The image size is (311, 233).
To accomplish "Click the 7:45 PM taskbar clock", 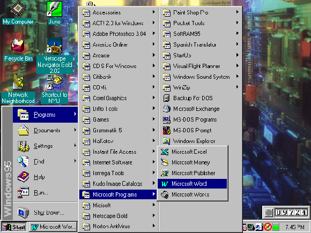I will pos(294,227).
